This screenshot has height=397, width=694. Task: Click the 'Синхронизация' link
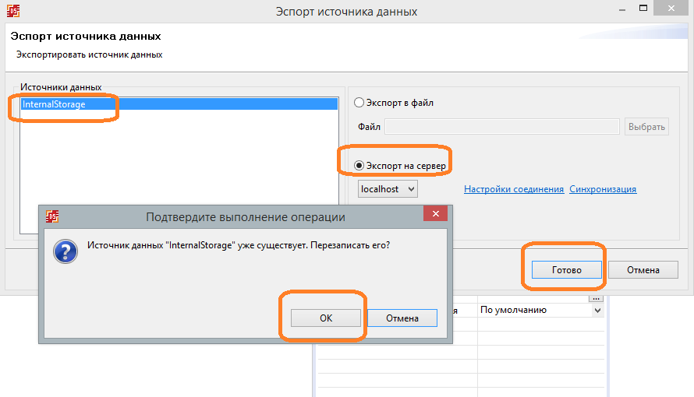(x=603, y=189)
